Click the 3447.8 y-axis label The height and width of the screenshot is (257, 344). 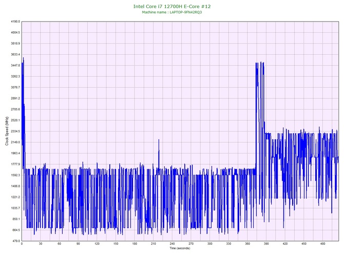pyautogui.click(x=15, y=65)
